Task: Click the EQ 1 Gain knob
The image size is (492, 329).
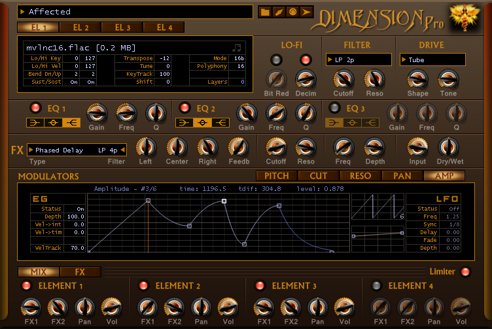Action: (x=97, y=113)
